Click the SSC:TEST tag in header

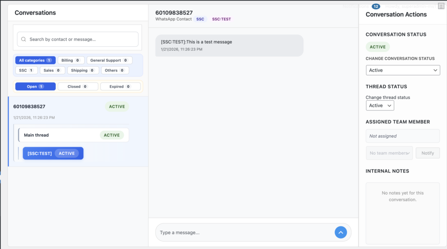[x=221, y=19]
